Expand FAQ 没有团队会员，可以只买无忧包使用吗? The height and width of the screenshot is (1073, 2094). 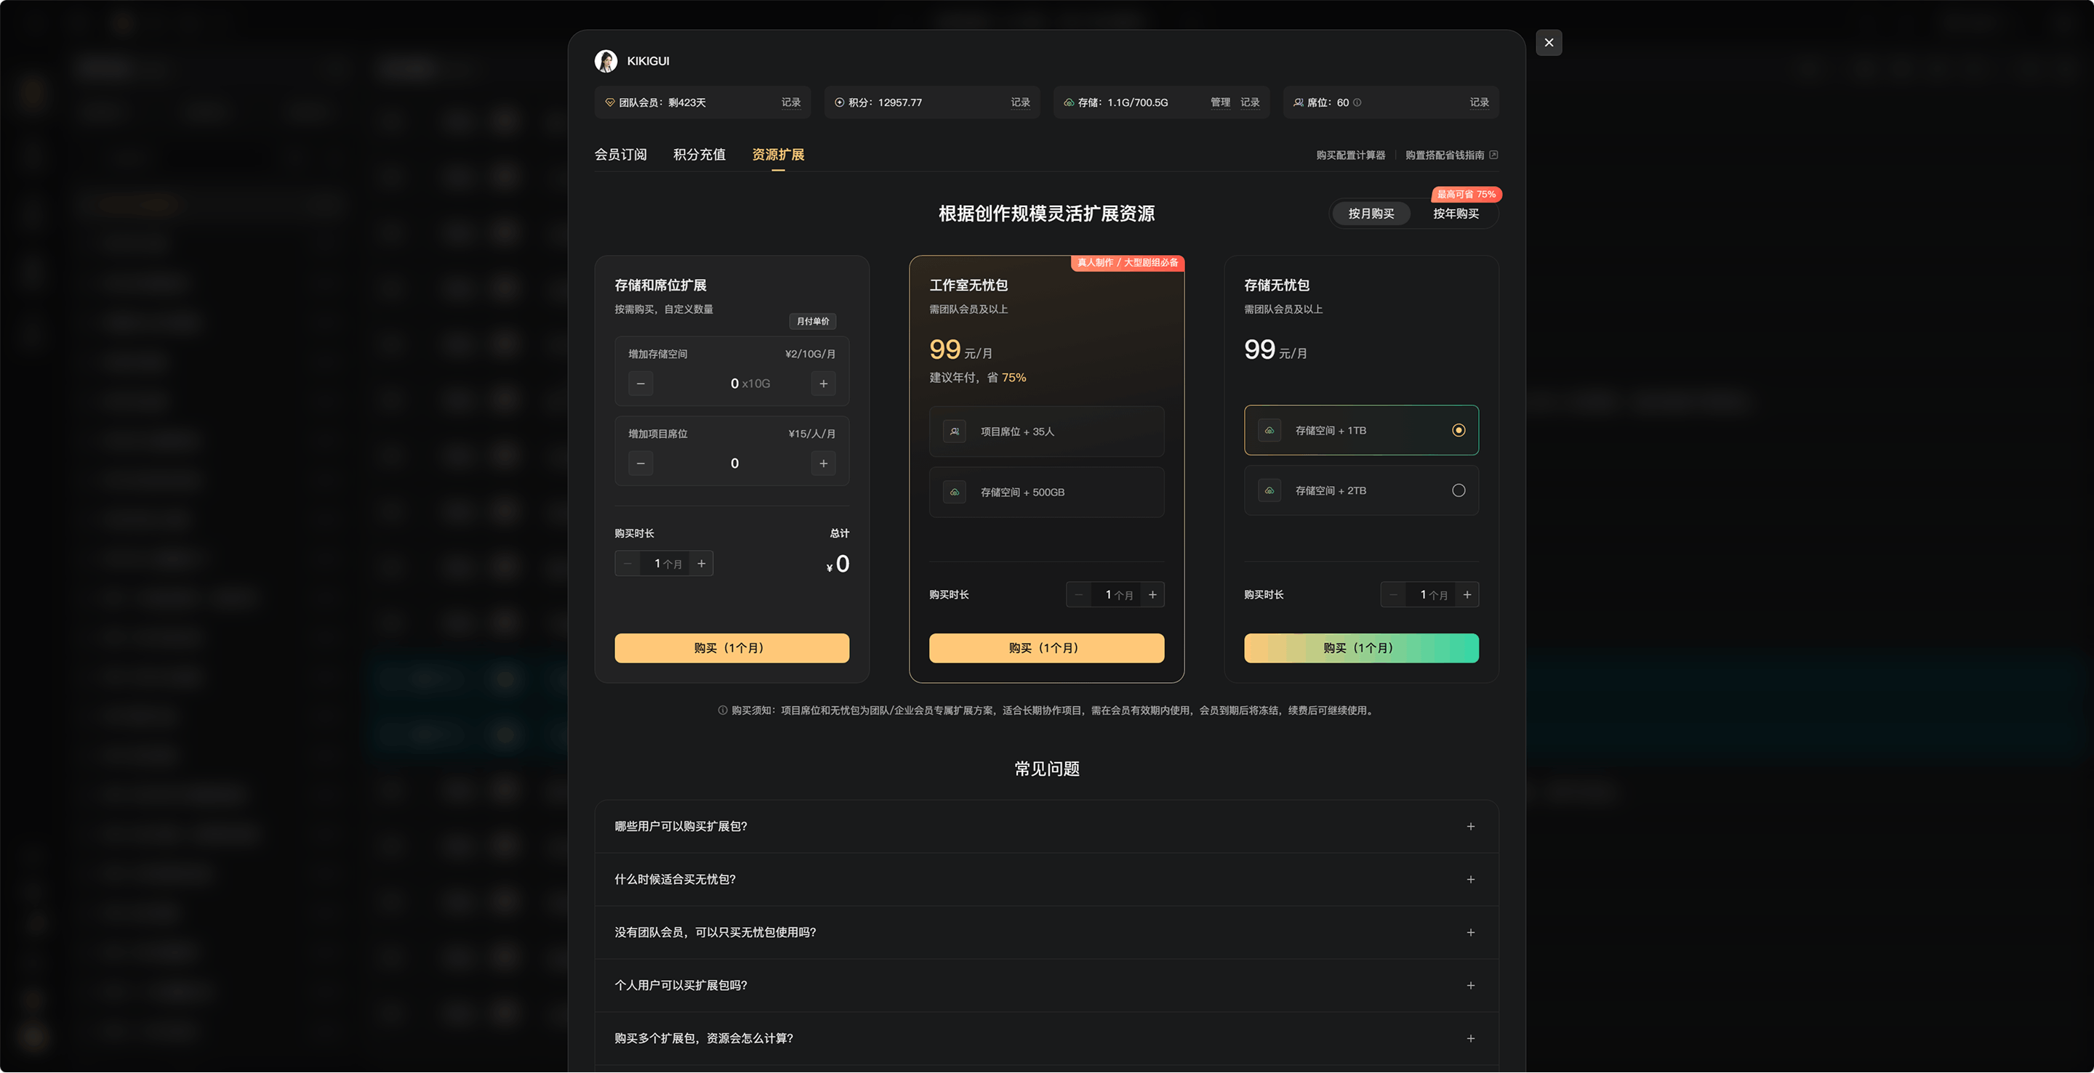click(1047, 933)
